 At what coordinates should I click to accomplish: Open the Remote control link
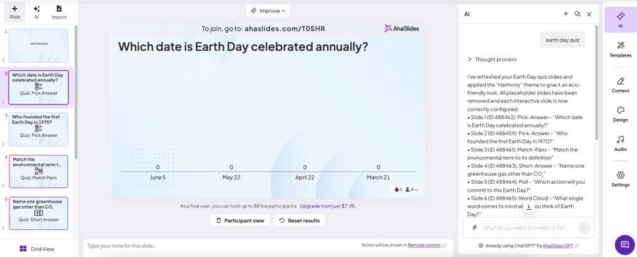pyautogui.click(x=424, y=245)
